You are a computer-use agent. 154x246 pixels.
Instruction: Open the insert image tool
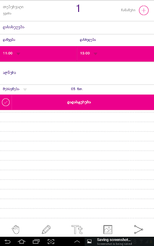(x=108, y=229)
